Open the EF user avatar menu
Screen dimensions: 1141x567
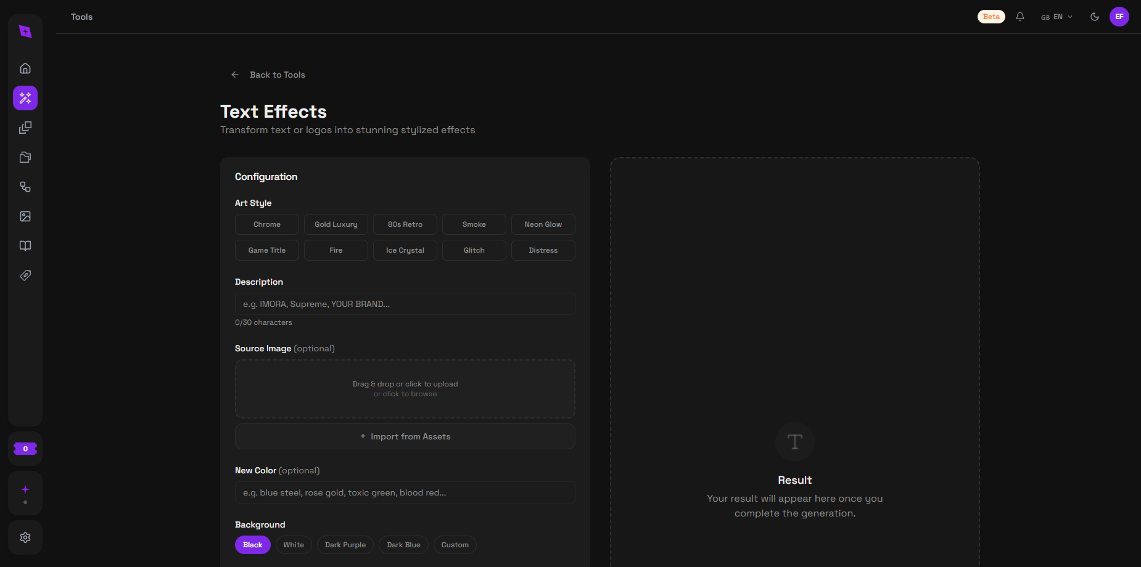click(1119, 17)
